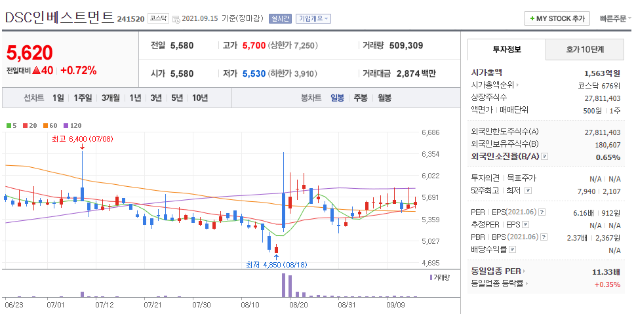Select the 3년 line chart period

coord(156,98)
